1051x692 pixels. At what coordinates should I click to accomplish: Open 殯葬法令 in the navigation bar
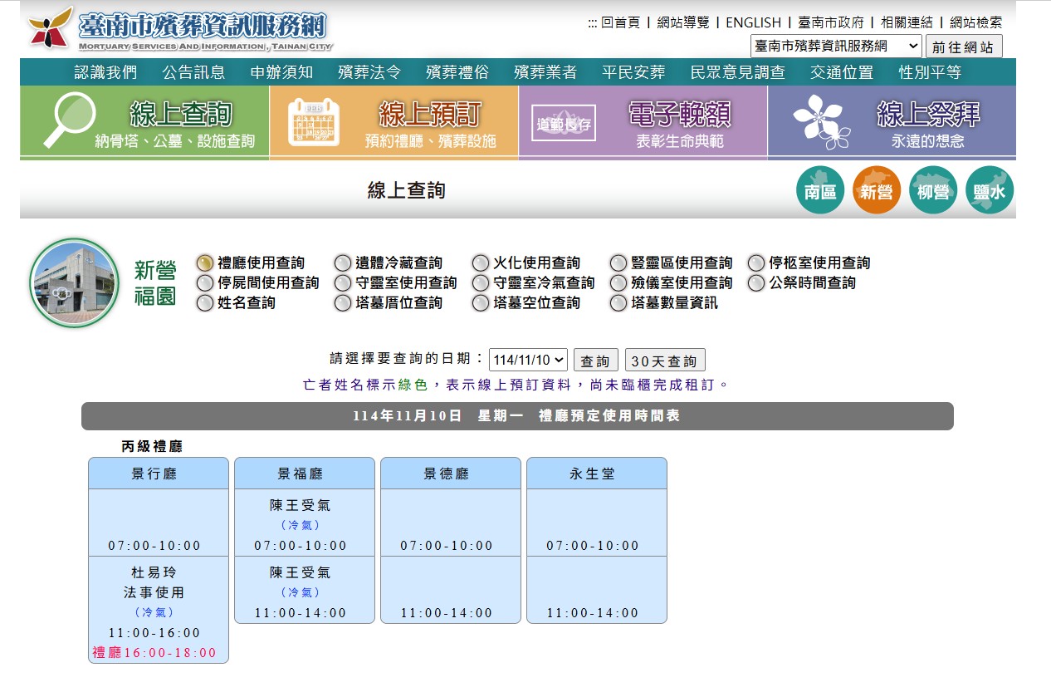coord(369,72)
